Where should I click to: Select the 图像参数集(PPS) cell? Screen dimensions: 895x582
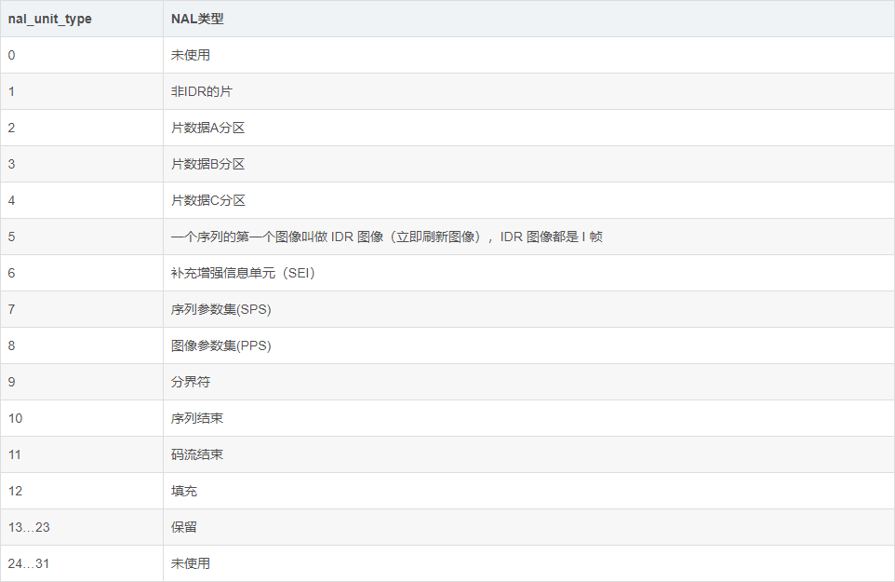(529, 345)
